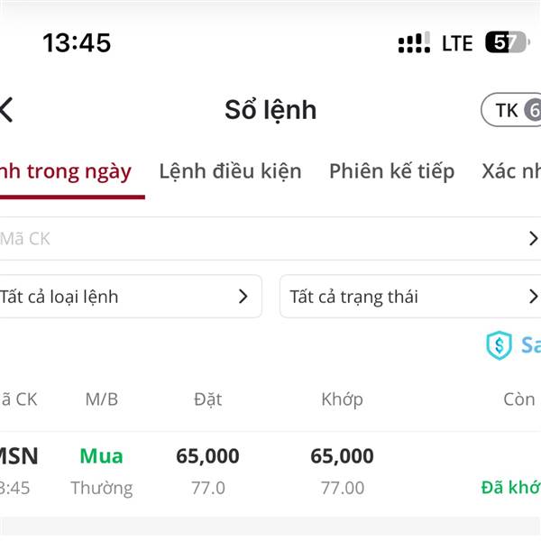Screen dimensions: 541x541
Task: Tap the Đã khớp status label
Action: (x=511, y=488)
